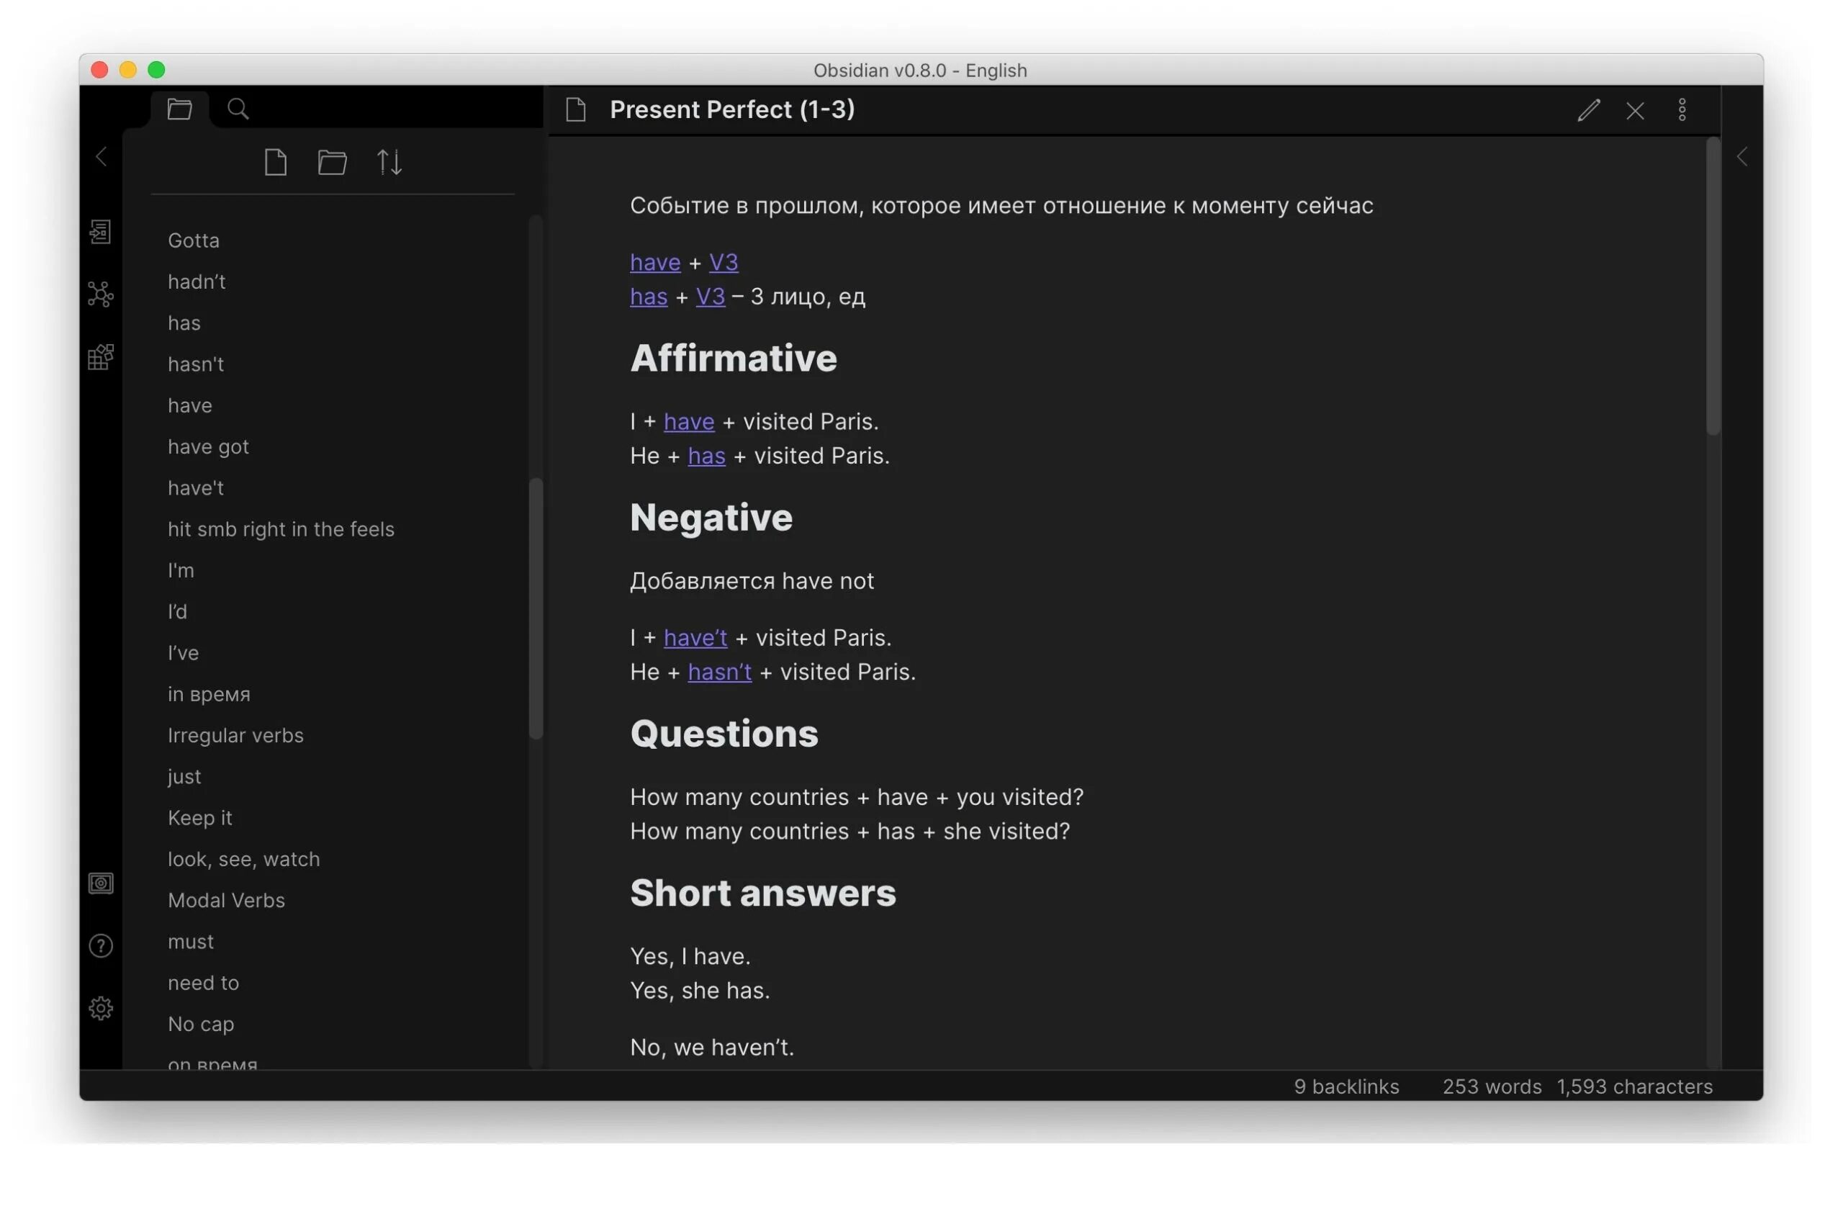This screenshot has height=1206, width=1843.
Task: Open more options for the note
Action: pos(1682,110)
